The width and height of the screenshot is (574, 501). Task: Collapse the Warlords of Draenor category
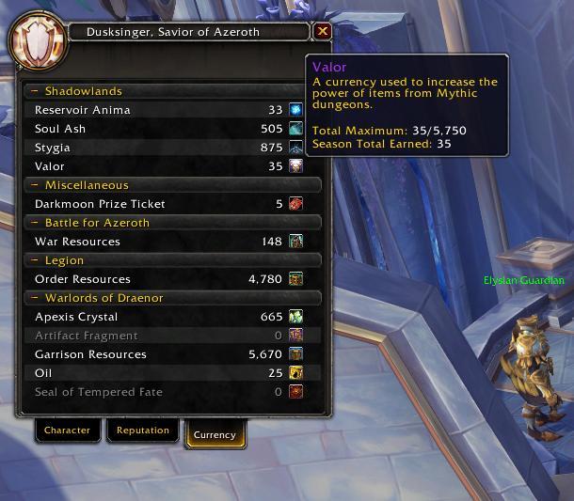click(x=35, y=298)
